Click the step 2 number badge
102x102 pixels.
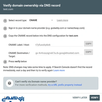point(5,29)
